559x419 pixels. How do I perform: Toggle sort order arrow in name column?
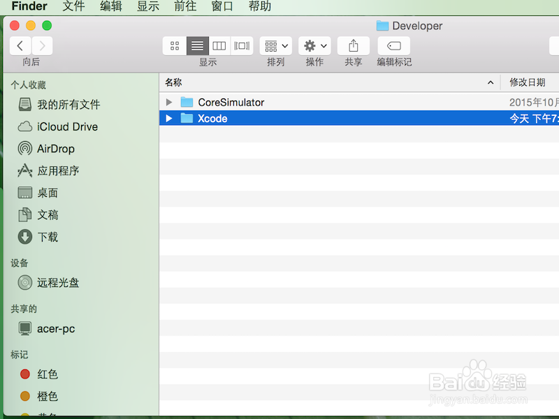pos(491,82)
